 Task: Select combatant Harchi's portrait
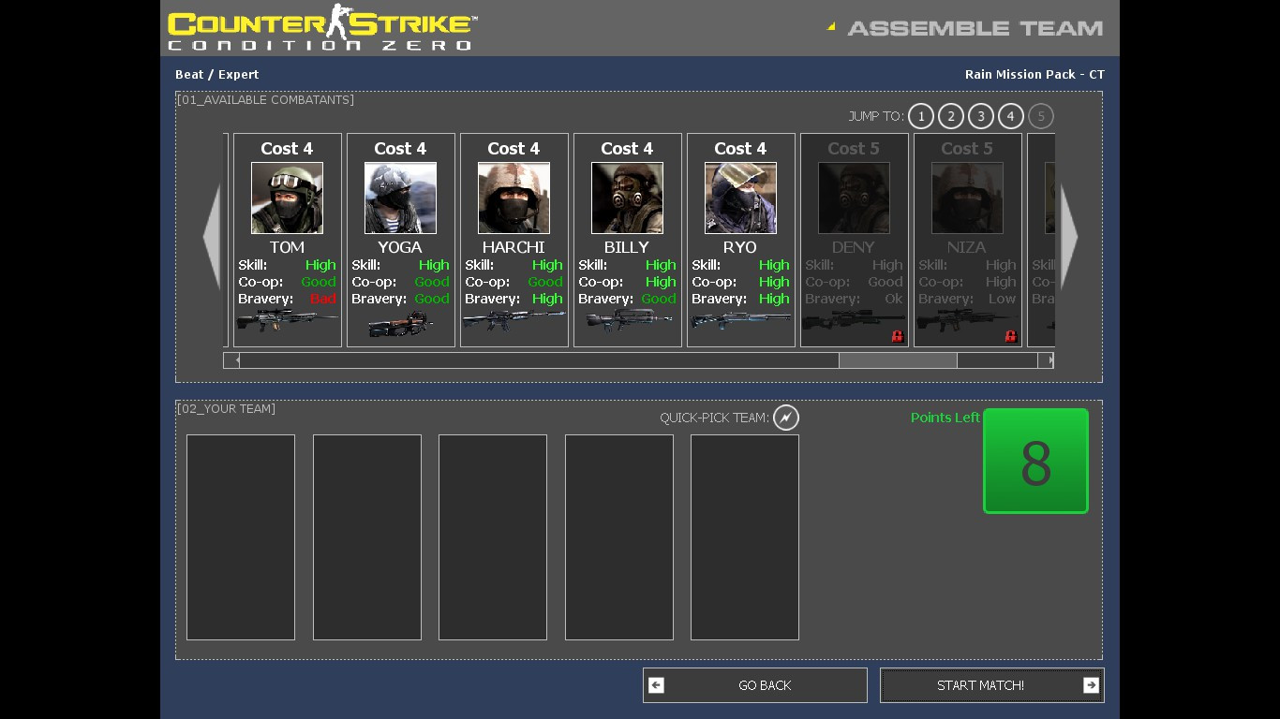coord(513,197)
